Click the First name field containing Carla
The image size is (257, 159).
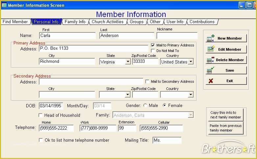point(67,36)
